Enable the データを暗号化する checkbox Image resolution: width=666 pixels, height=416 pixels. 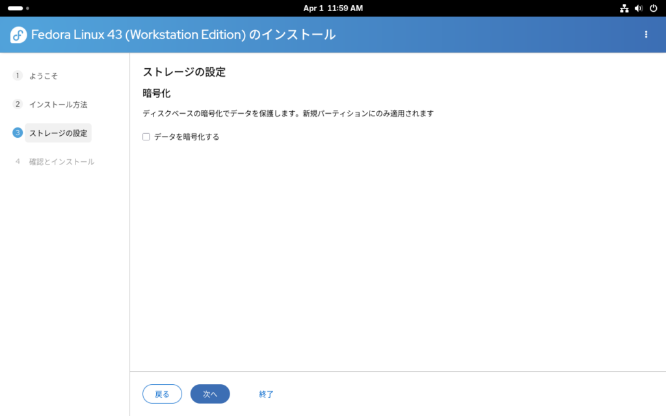click(146, 136)
